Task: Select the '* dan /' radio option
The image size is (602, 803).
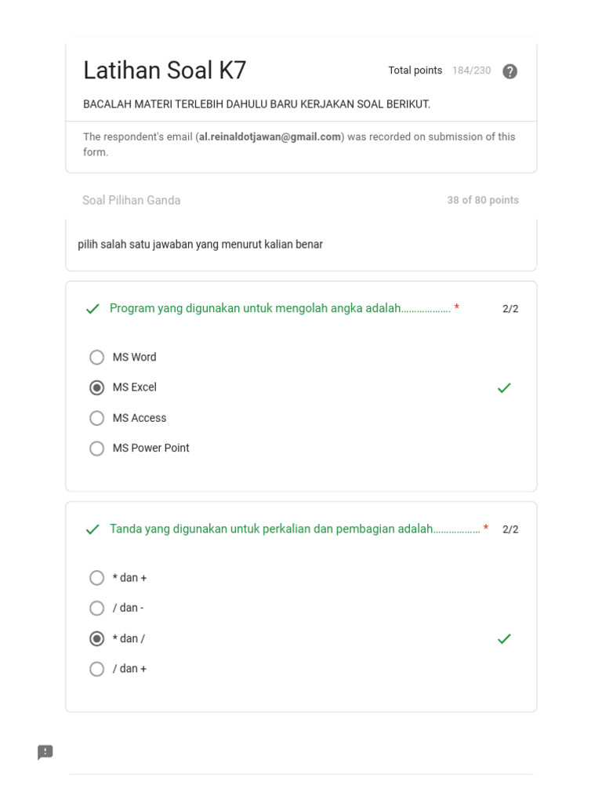Action: [96, 639]
